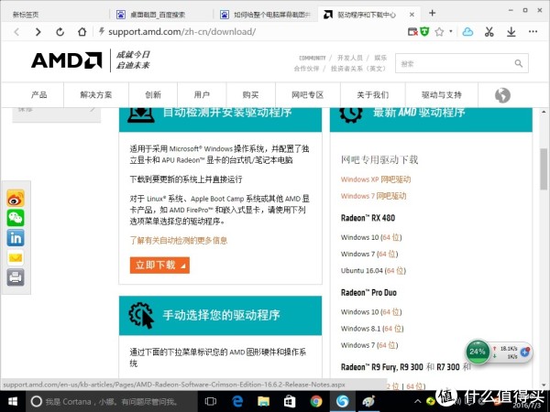Share by email envelope icon

tap(16, 258)
